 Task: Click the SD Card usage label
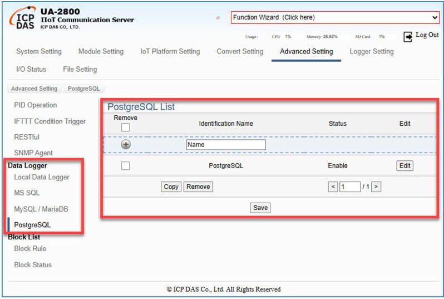point(363,37)
